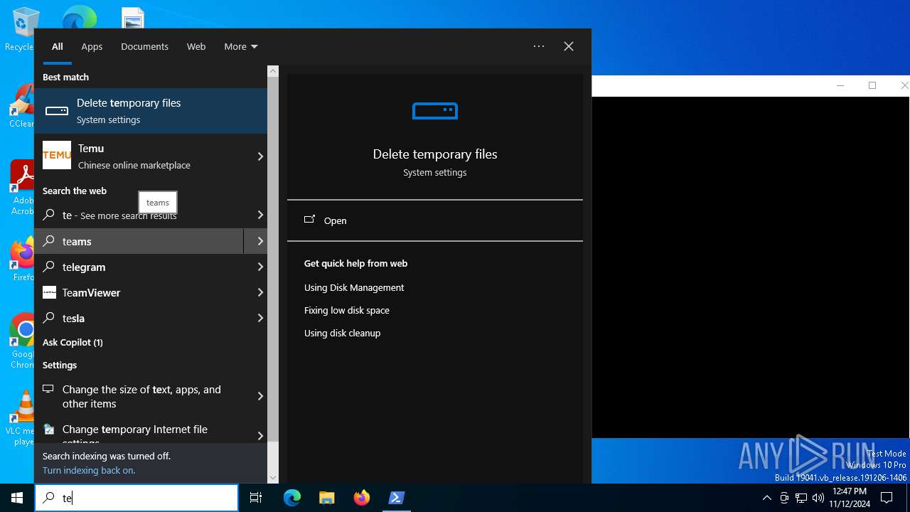The height and width of the screenshot is (512, 910).
Task: Switch to the Documents tab
Action: click(x=144, y=46)
